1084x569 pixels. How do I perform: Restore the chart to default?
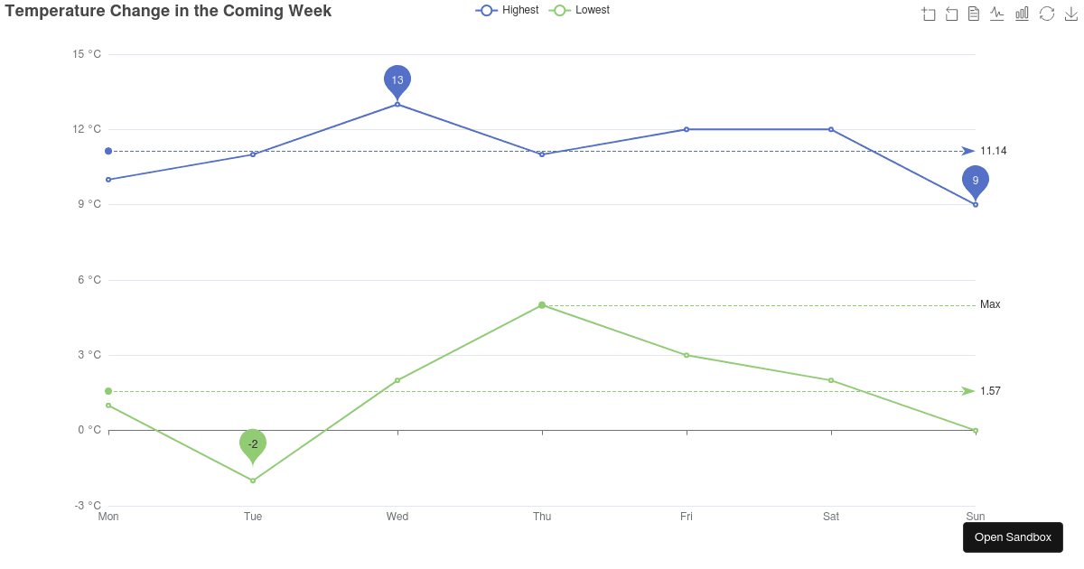1047,14
